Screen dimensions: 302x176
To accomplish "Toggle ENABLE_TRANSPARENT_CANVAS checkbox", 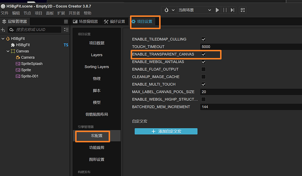I will tap(204, 55).
